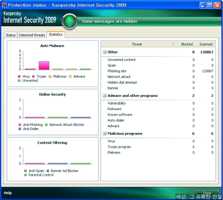This screenshot has height=200, width=223.
Task: Click the 120867 scanned value for Phishing site
Action: 208,71
